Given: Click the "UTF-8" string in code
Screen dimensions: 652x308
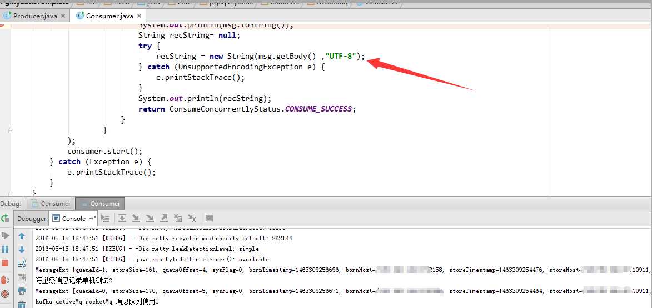Looking at the screenshot, I should click(x=341, y=56).
